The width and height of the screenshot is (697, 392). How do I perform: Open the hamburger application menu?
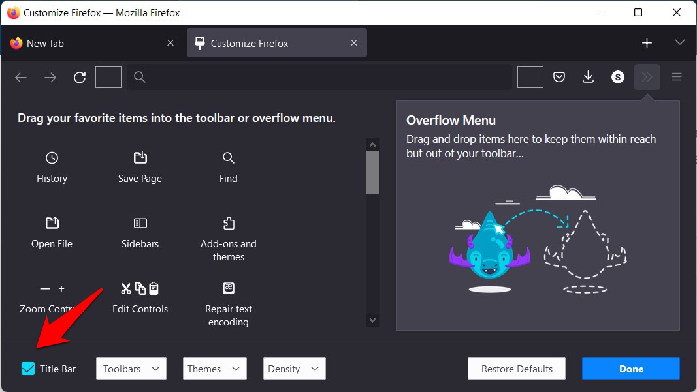click(677, 78)
